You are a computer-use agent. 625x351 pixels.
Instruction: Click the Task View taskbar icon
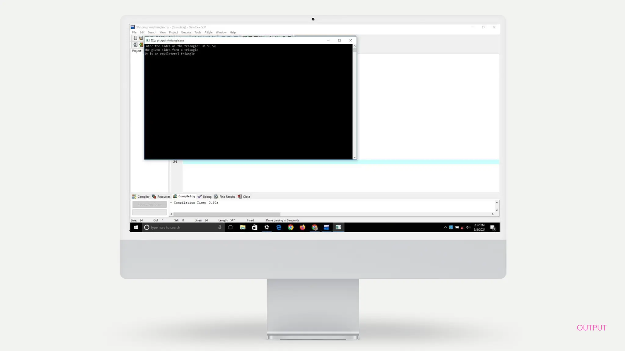click(231, 227)
